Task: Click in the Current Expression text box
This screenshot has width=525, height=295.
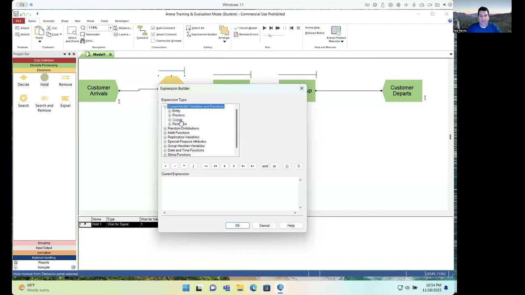Action: (229, 194)
